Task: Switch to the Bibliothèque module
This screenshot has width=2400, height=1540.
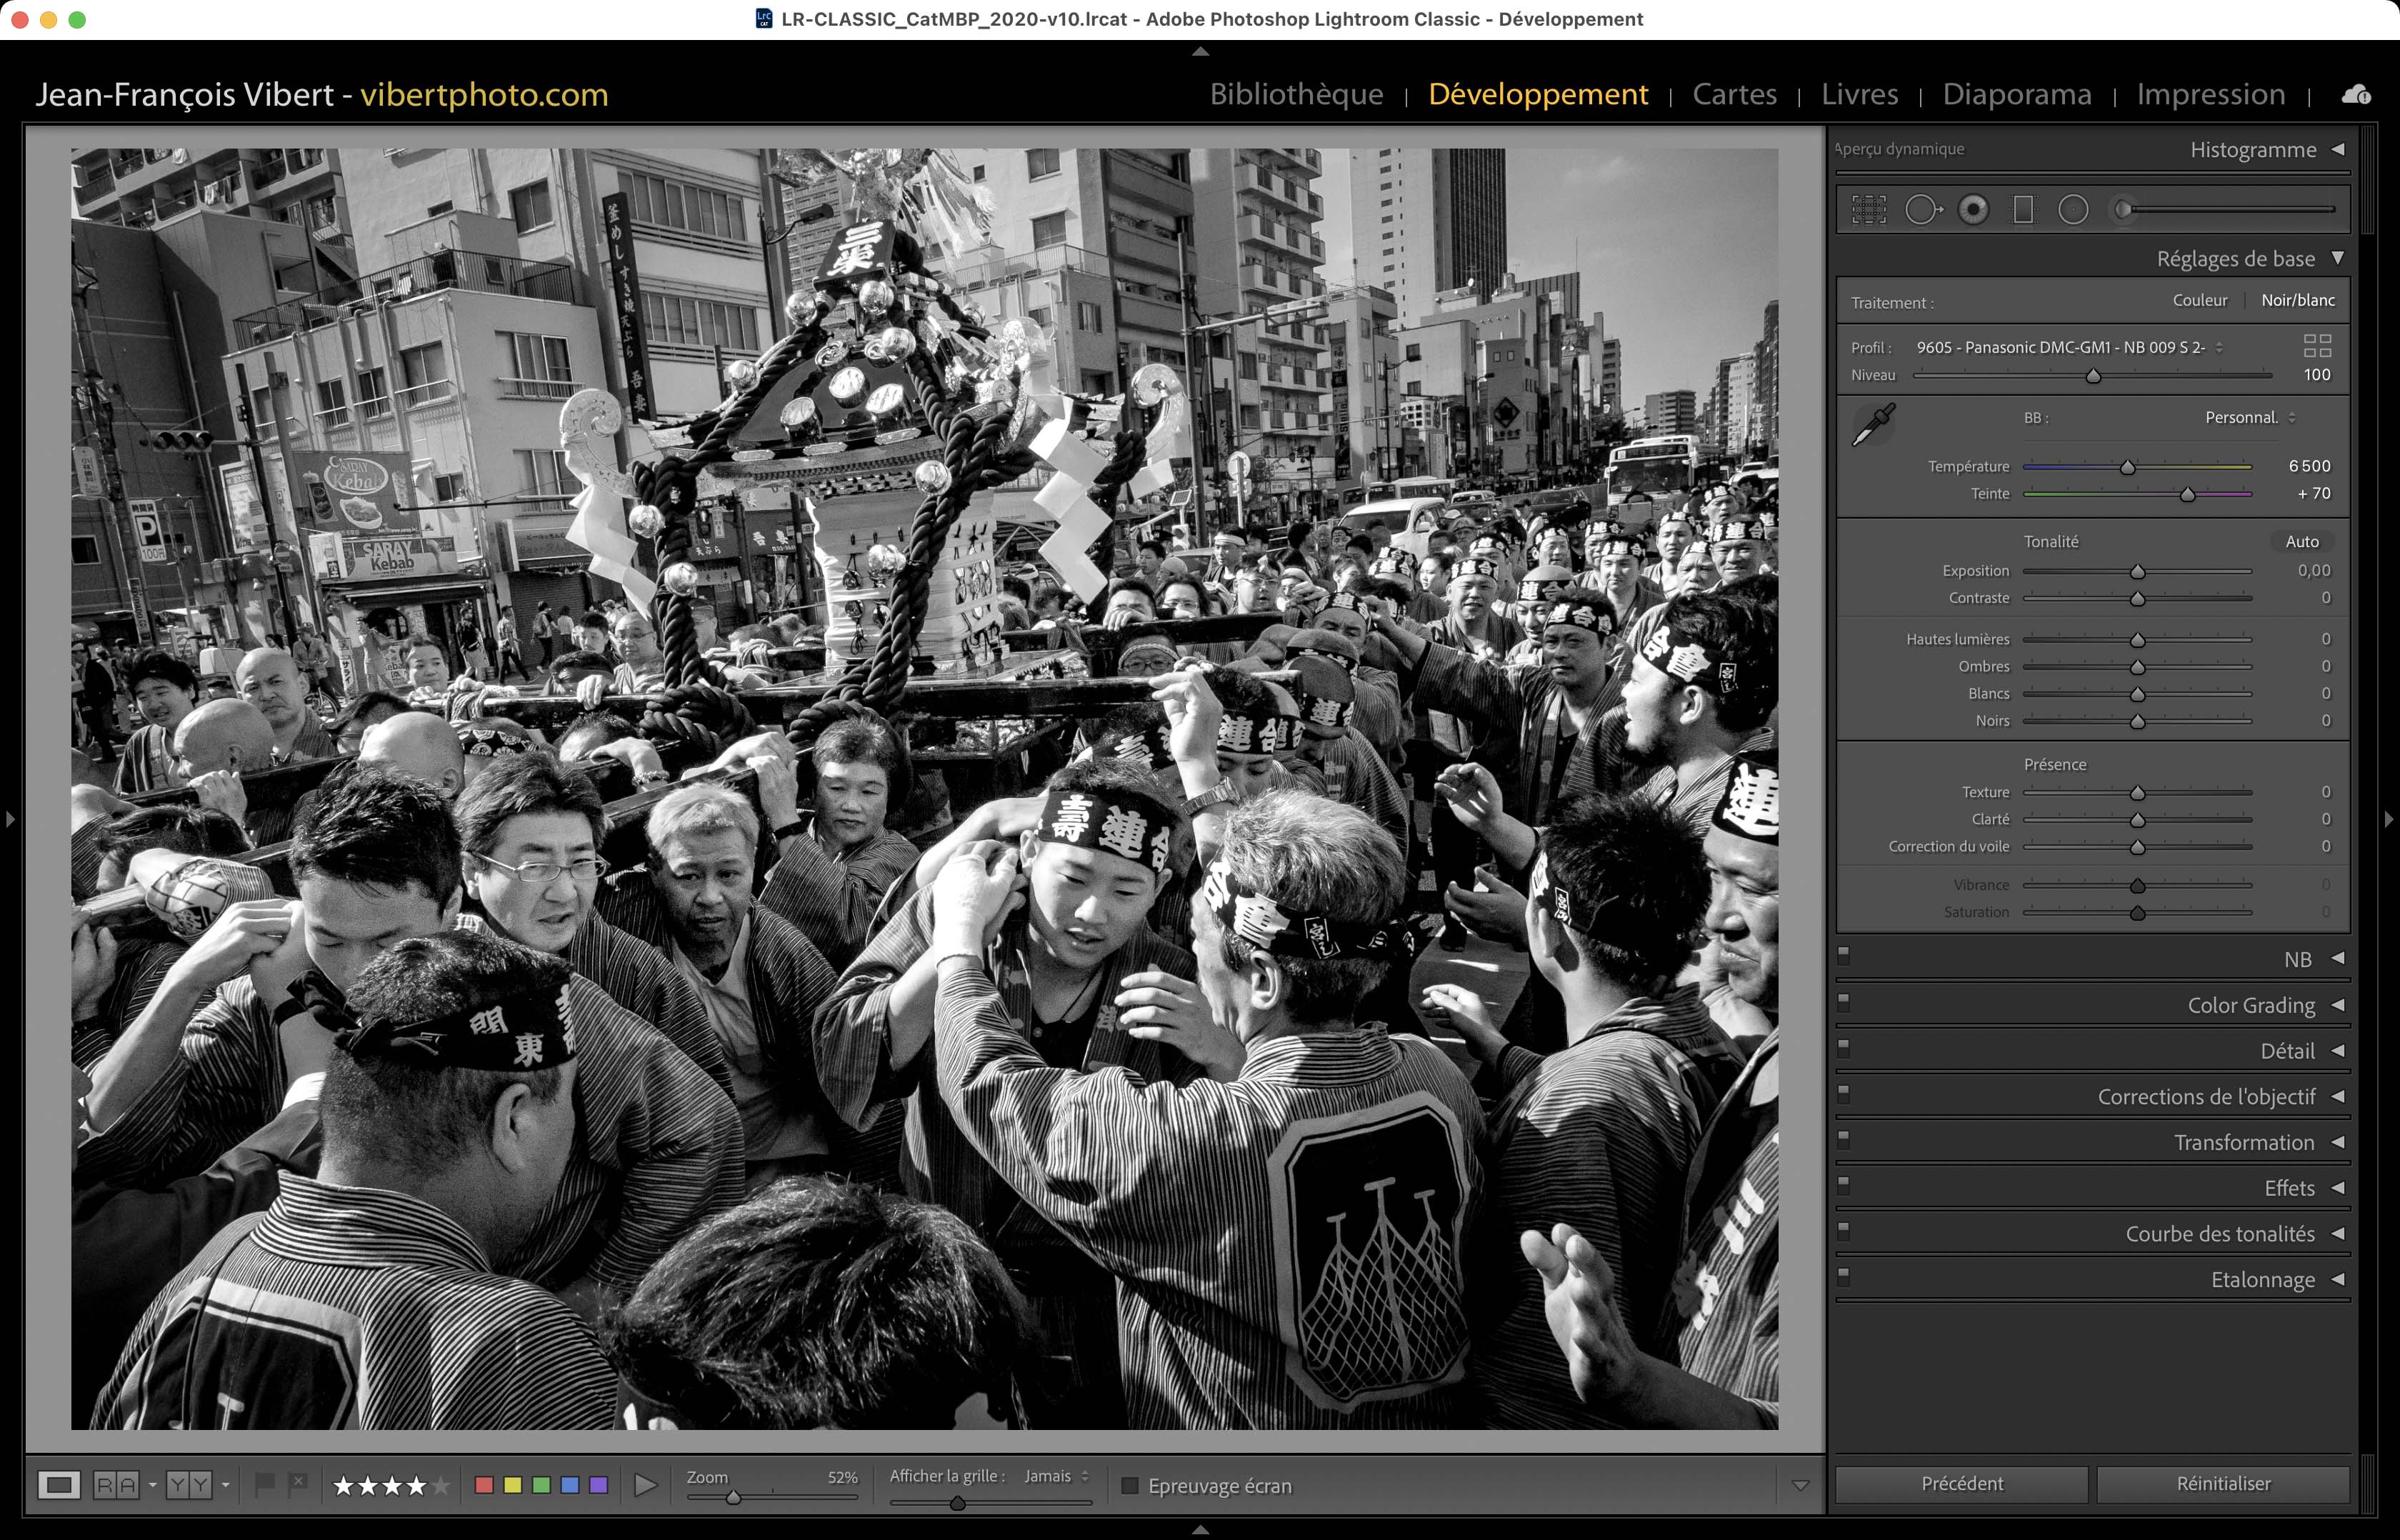Action: [1296, 94]
